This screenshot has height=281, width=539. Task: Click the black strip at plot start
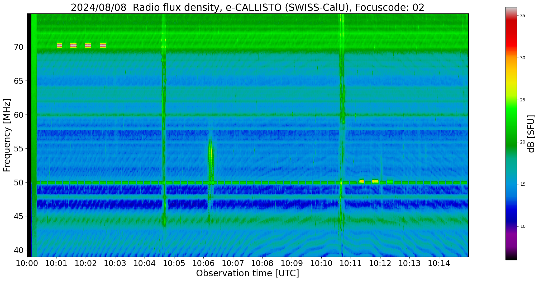pyautogui.click(x=29, y=135)
